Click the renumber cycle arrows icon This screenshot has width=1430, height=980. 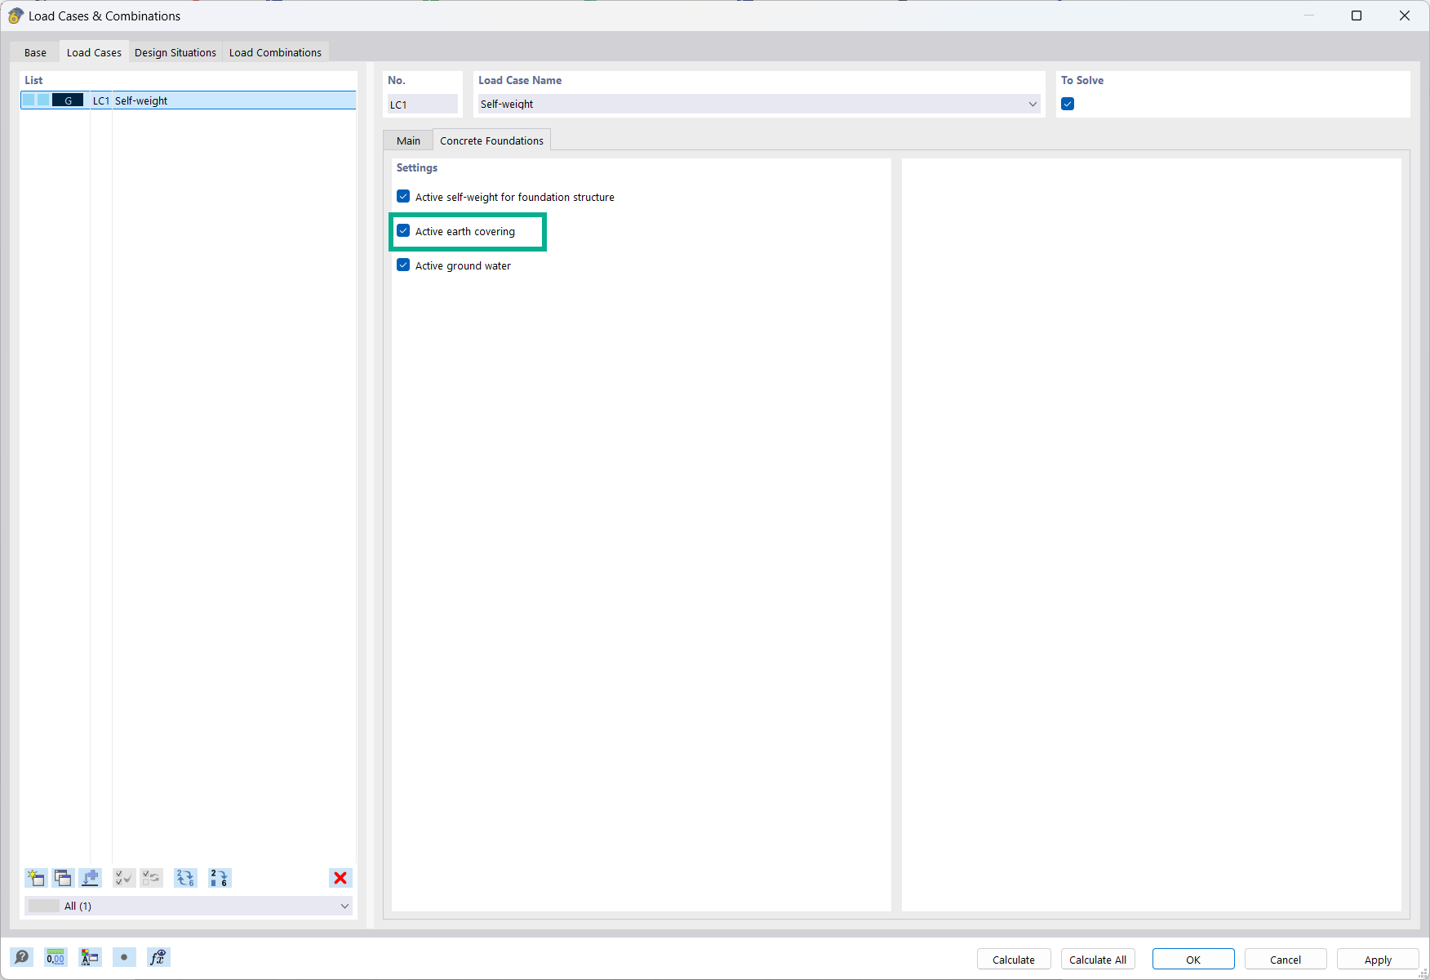click(185, 878)
